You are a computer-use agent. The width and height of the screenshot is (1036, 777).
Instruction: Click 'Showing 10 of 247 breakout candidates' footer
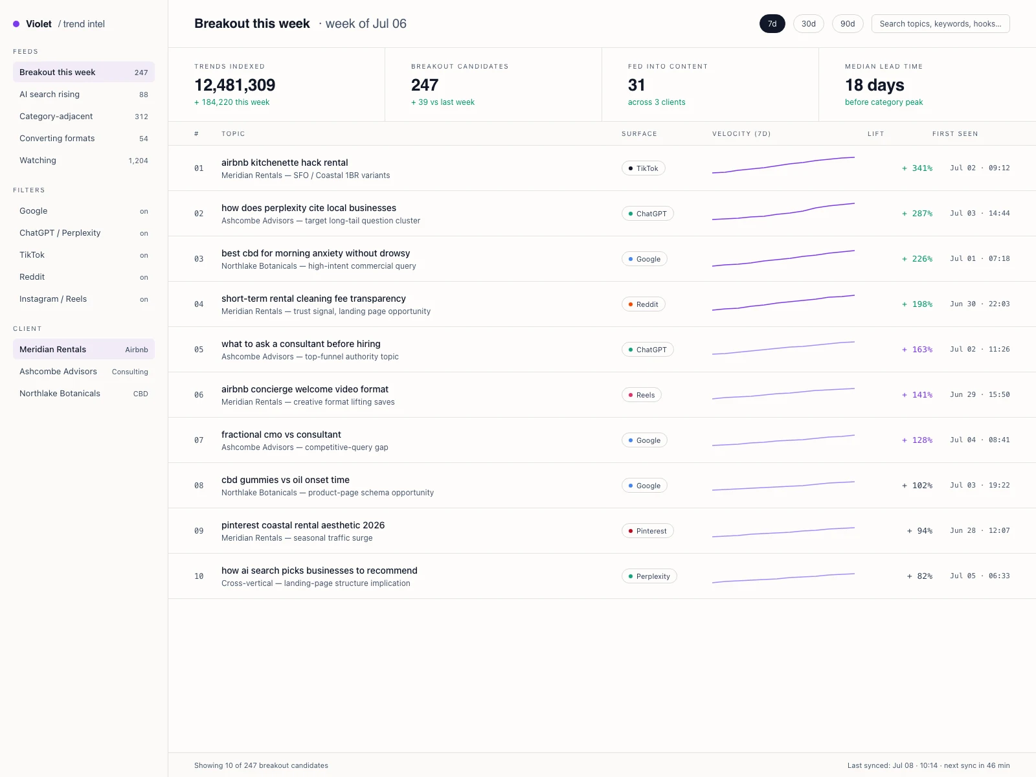click(x=261, y=765)
